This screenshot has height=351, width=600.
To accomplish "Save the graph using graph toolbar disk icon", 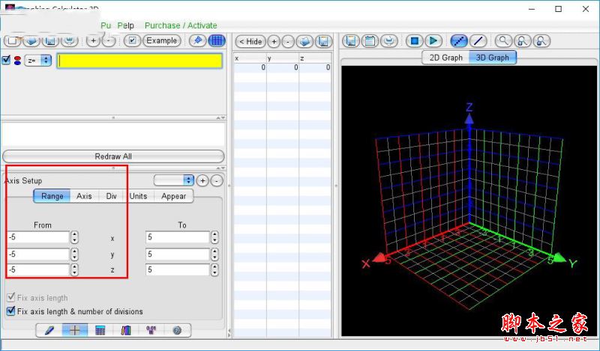I will coord(351,41).
